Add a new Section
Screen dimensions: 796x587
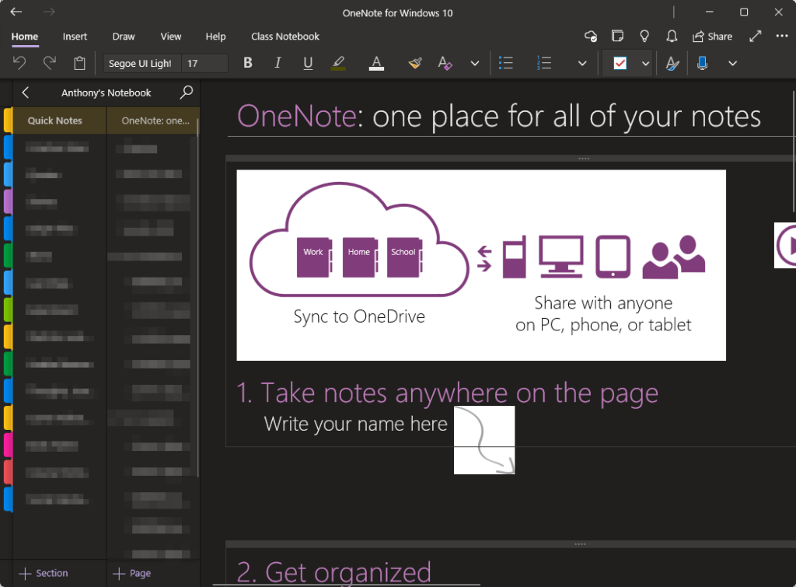coord(44,573)
